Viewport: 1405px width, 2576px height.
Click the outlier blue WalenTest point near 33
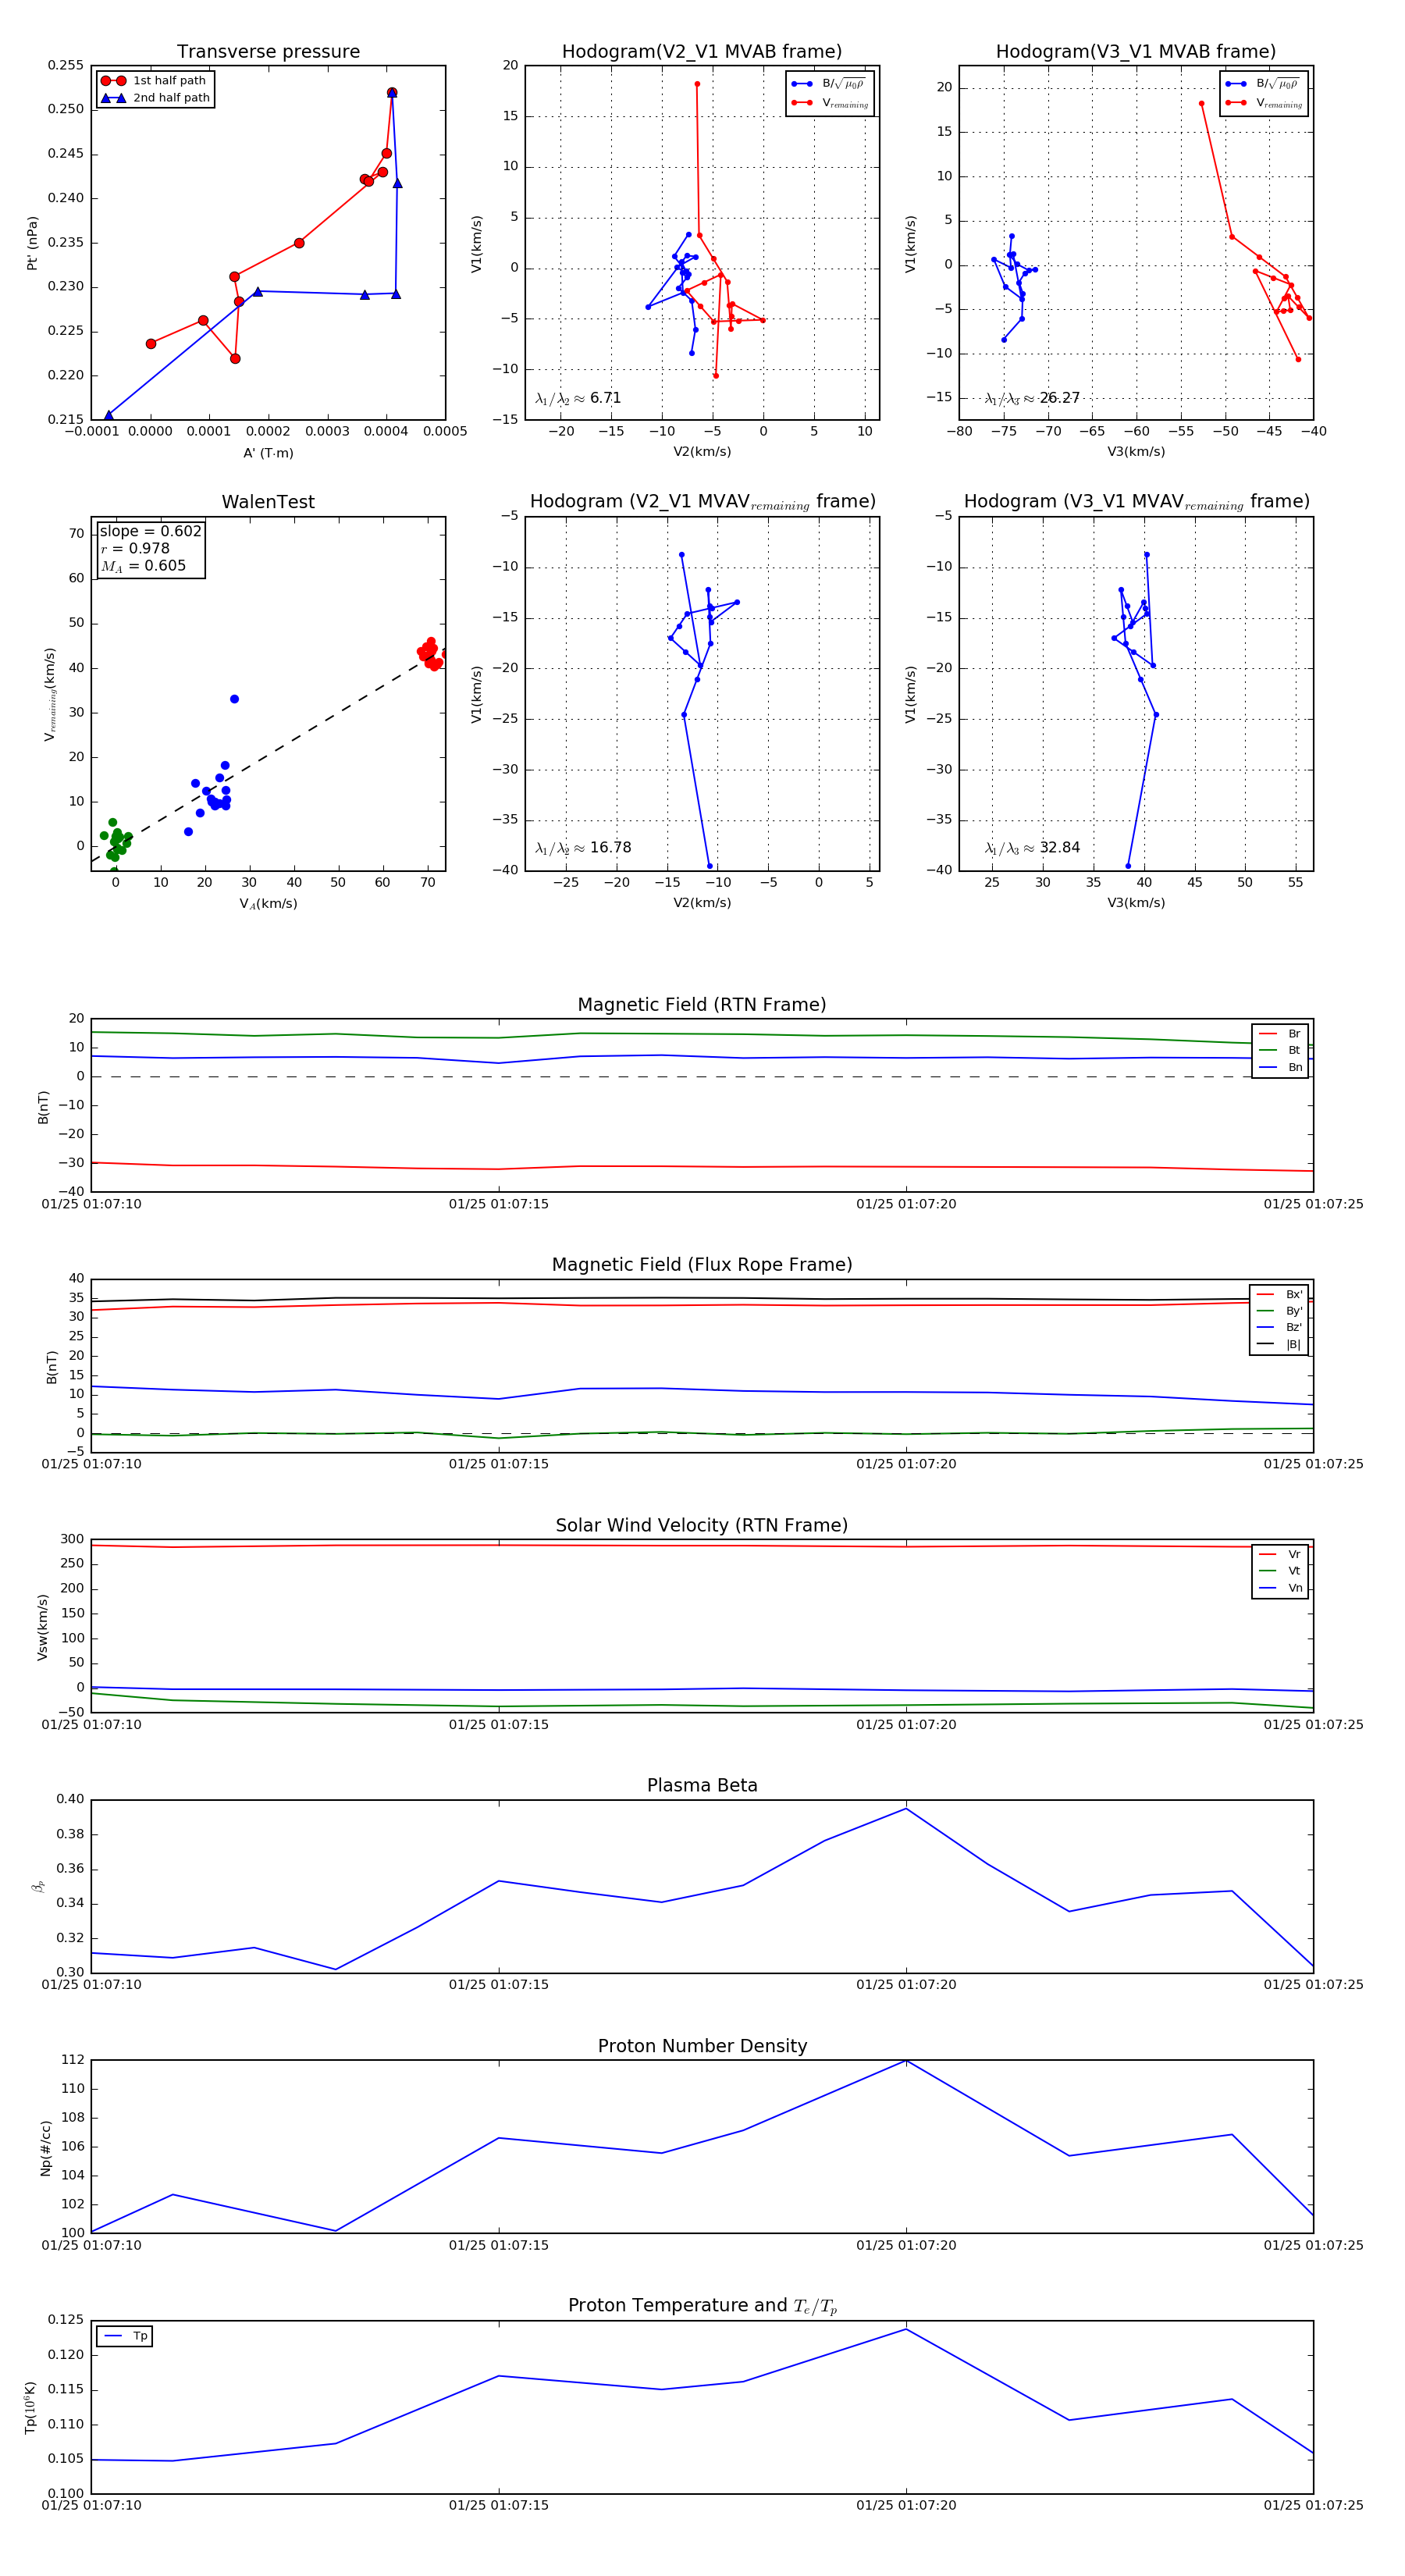pyautogui.click(x=234, y=699)
